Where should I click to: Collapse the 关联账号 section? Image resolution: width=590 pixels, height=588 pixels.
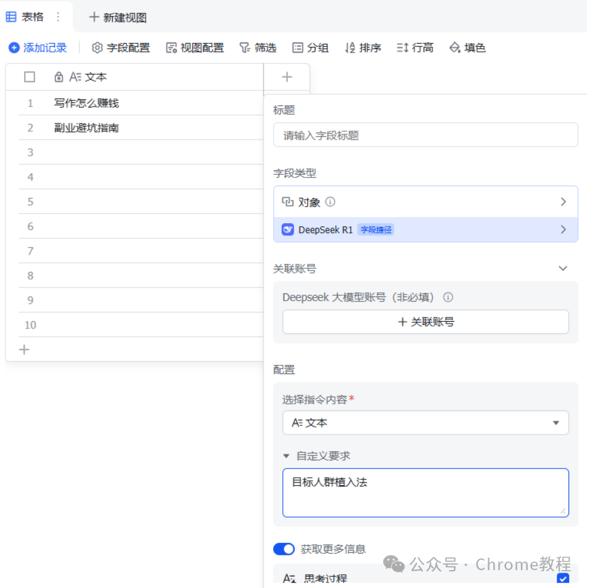pos(563,269)
